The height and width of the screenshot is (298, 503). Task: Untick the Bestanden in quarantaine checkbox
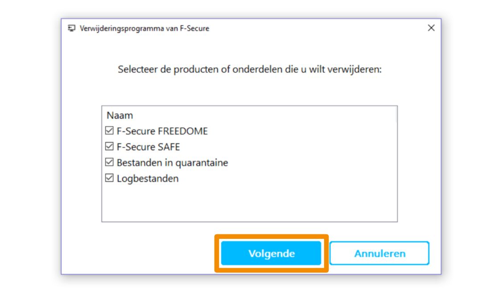tap(109, 163)
